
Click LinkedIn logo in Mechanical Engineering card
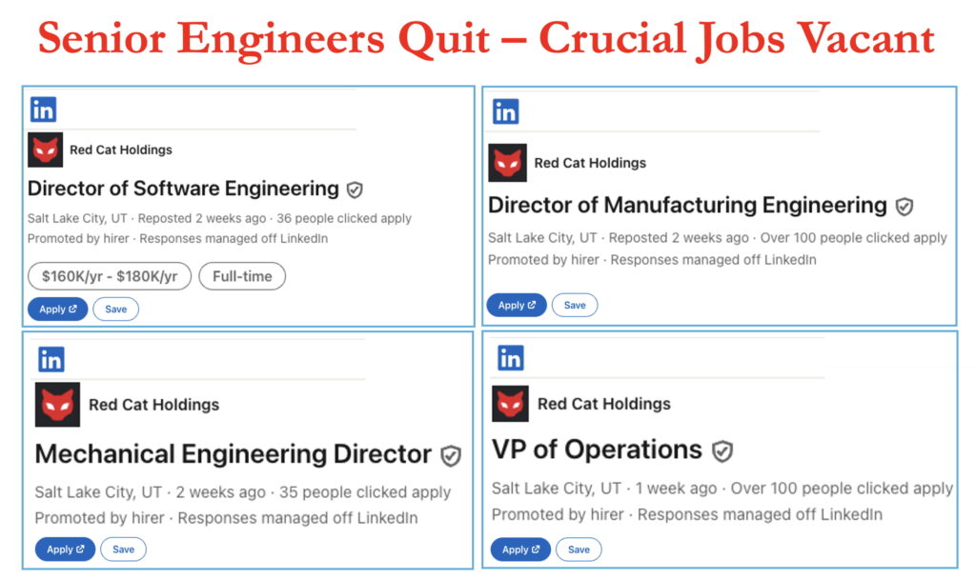(x=51, y=359)
